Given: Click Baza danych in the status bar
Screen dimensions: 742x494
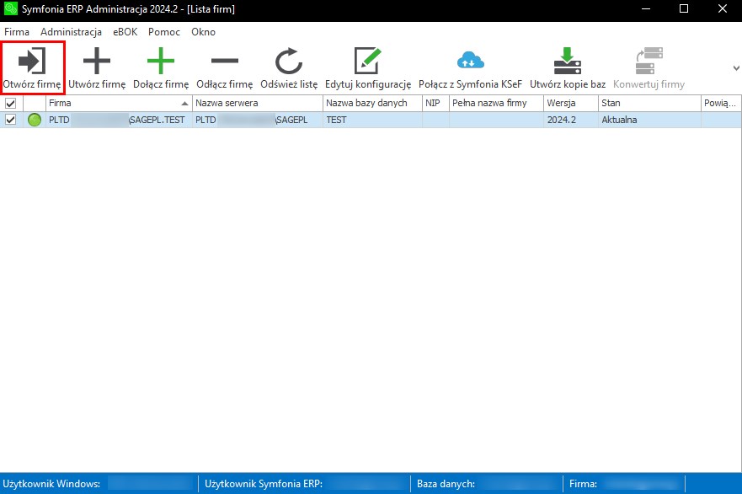Looking at the screenshot, I should pyautogui.click(x=446, y=484).
